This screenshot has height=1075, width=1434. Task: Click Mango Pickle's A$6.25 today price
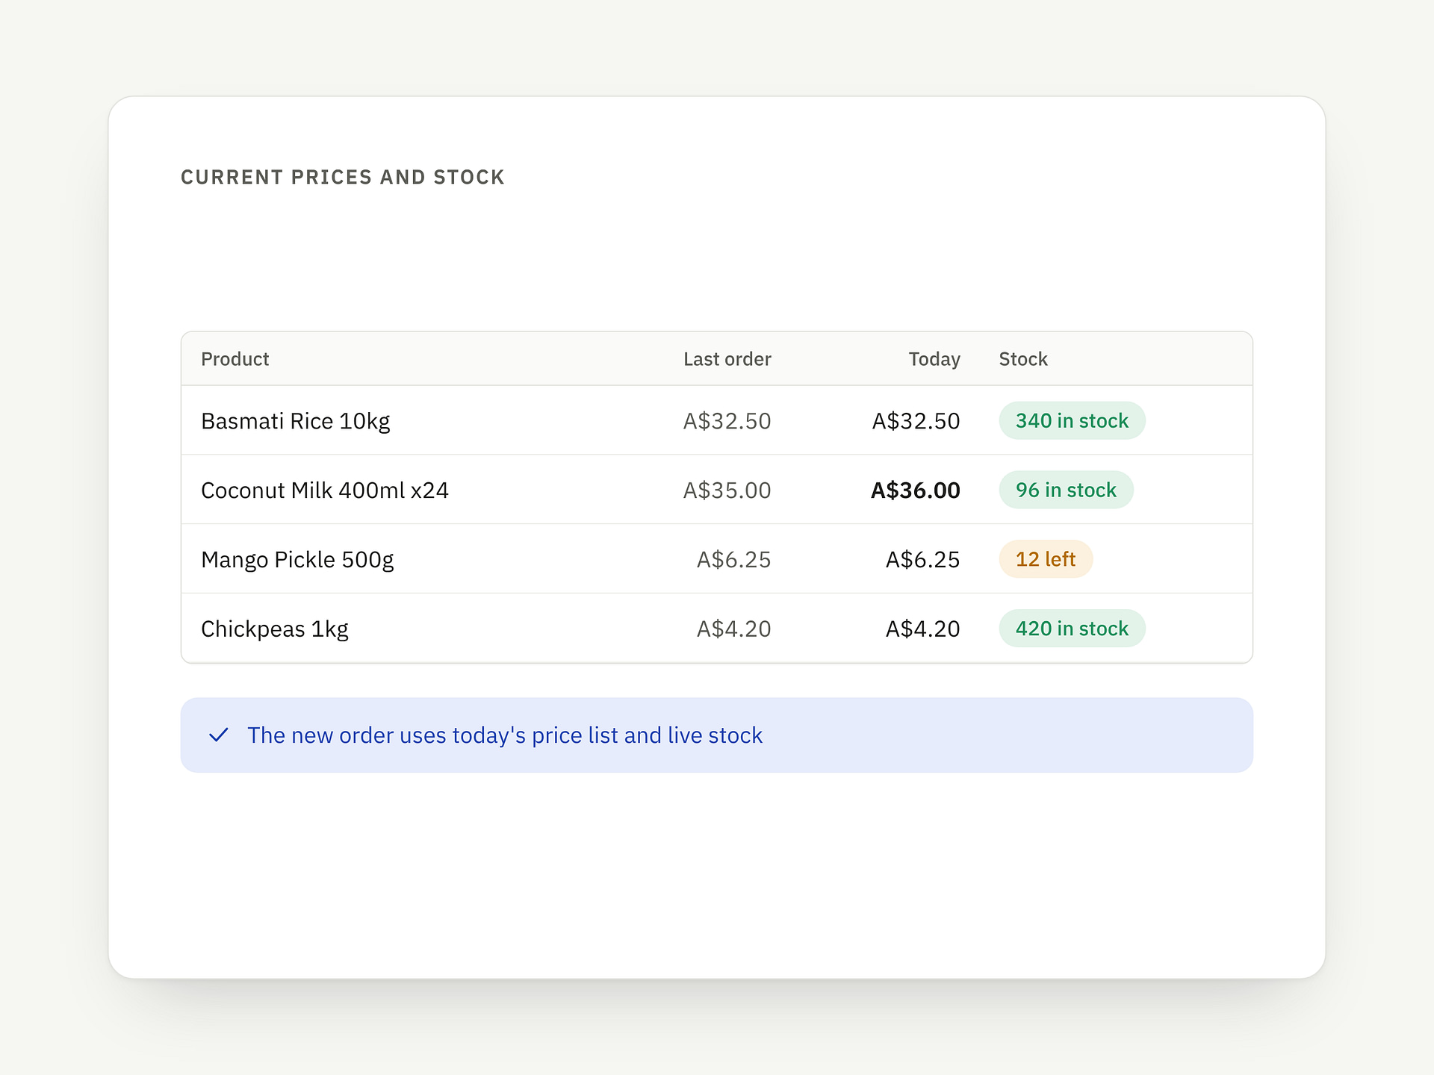[922, 560]
